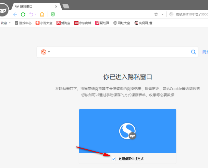Open 聚划算 bookmark
The width and height of the screenshot is (208, 168).
click(x=102, y=23)
